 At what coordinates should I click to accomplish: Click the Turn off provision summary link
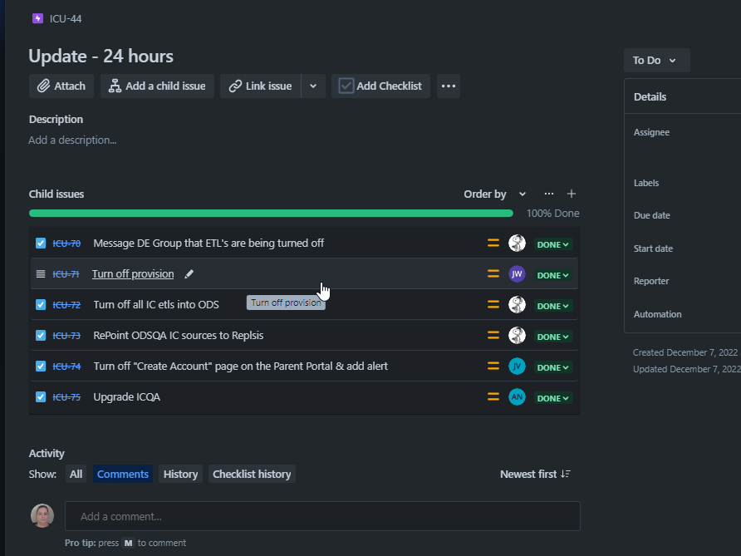[133, 273]
